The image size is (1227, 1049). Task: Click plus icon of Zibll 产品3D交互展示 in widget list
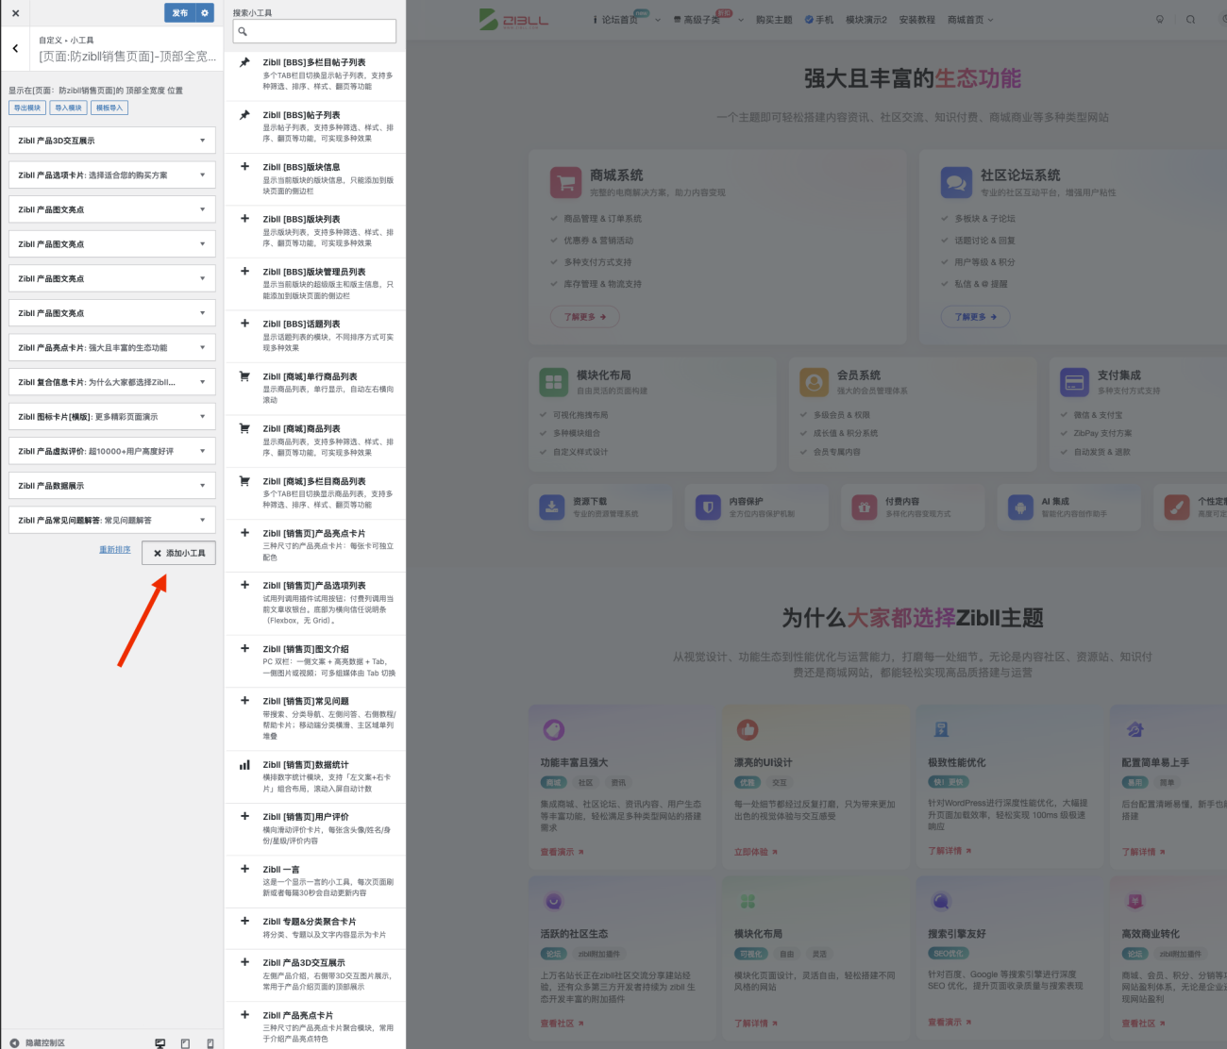[x=244, y=962]
